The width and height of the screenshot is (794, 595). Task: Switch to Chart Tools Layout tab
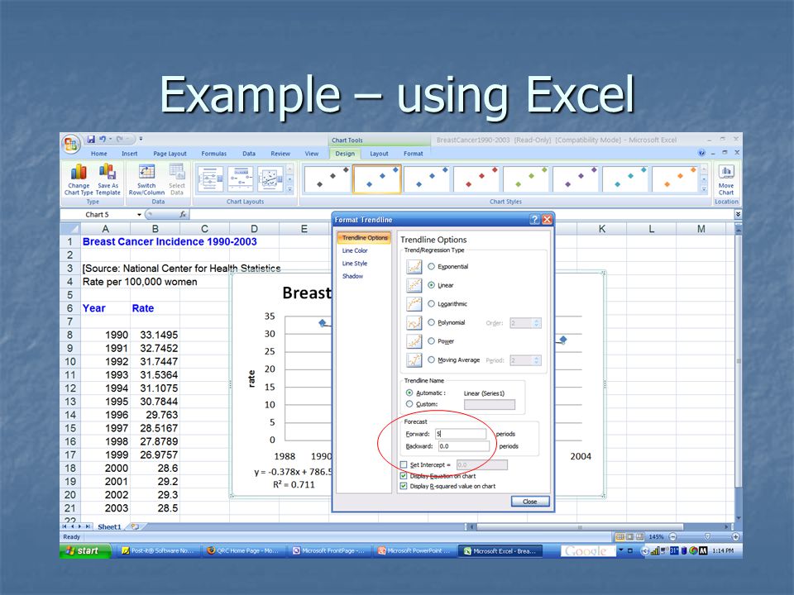(379, 154)
